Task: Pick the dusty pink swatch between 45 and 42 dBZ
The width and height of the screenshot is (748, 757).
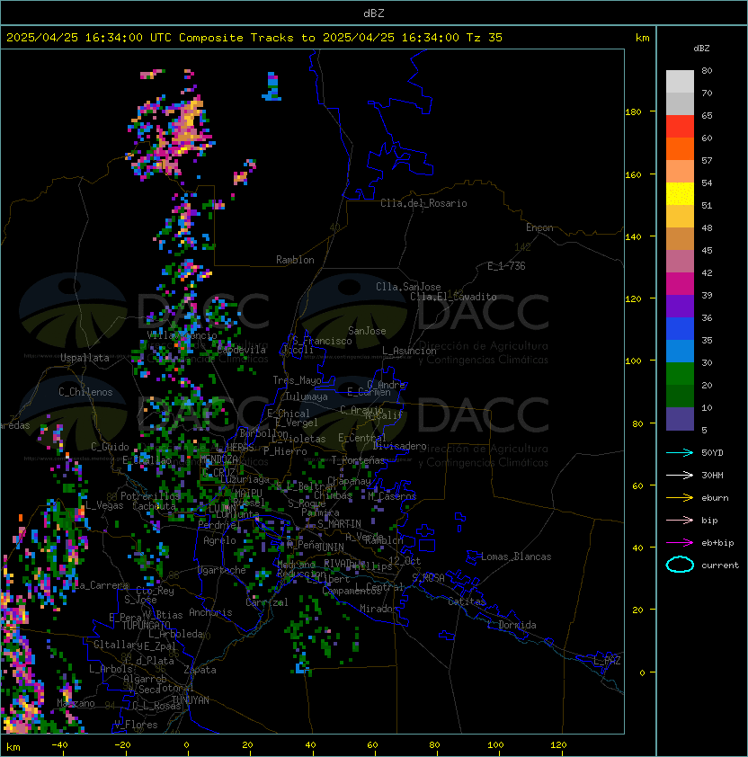Action: coord(680,262)
